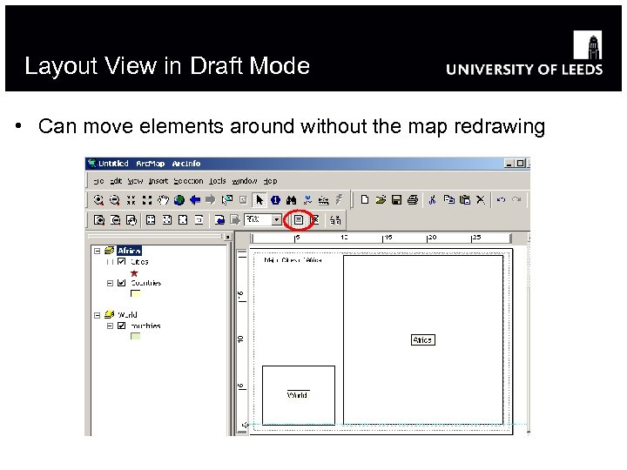Undo the last action
Viewport: 627px width, 470px height.
[501, 200]
